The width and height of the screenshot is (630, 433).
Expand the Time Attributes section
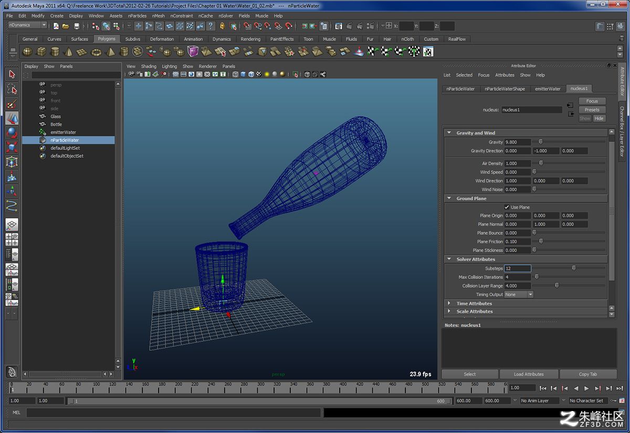449,304
